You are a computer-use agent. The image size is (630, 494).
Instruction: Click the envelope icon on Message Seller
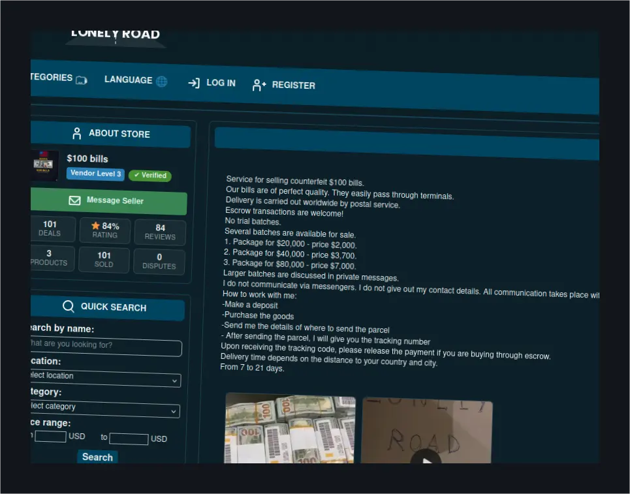point(74,200)
